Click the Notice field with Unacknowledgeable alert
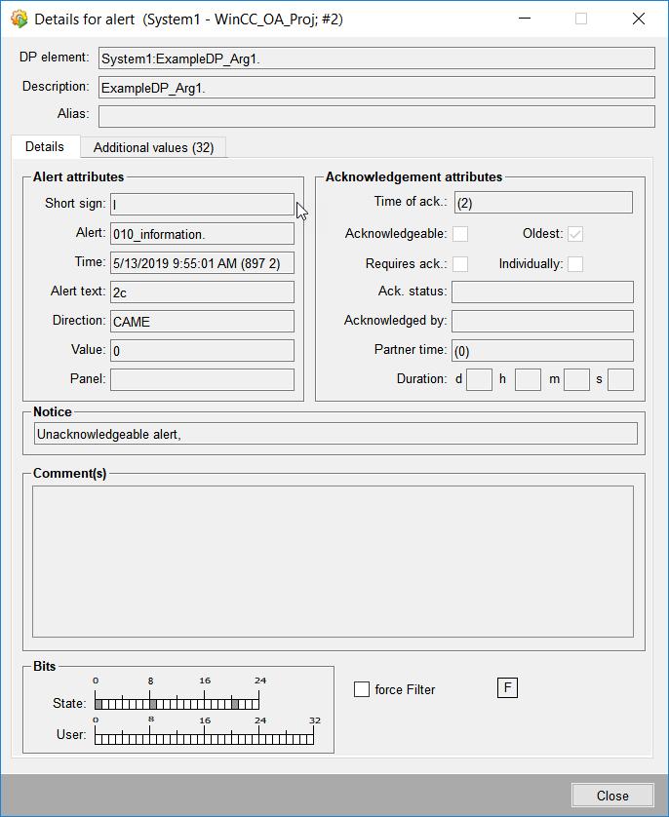 335,434
